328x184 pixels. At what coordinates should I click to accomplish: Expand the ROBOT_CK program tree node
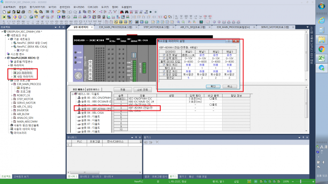(12, 96)
